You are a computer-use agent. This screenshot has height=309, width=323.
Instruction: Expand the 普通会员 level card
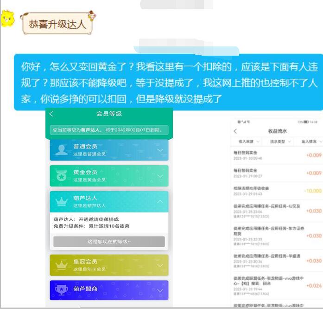tap(160, 150)
